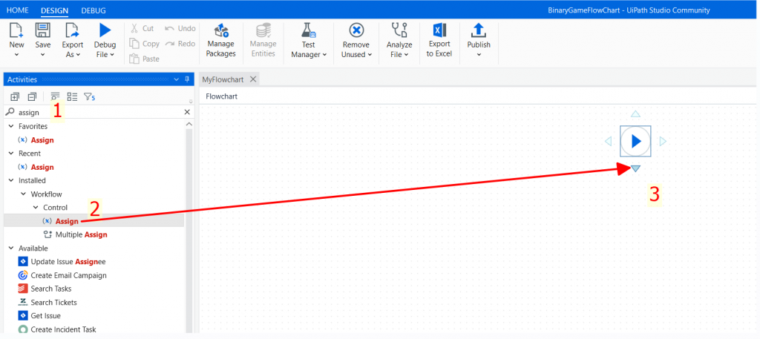Clear the activities search with X
The image size is (760, 339).
click(x=187, y=112)
